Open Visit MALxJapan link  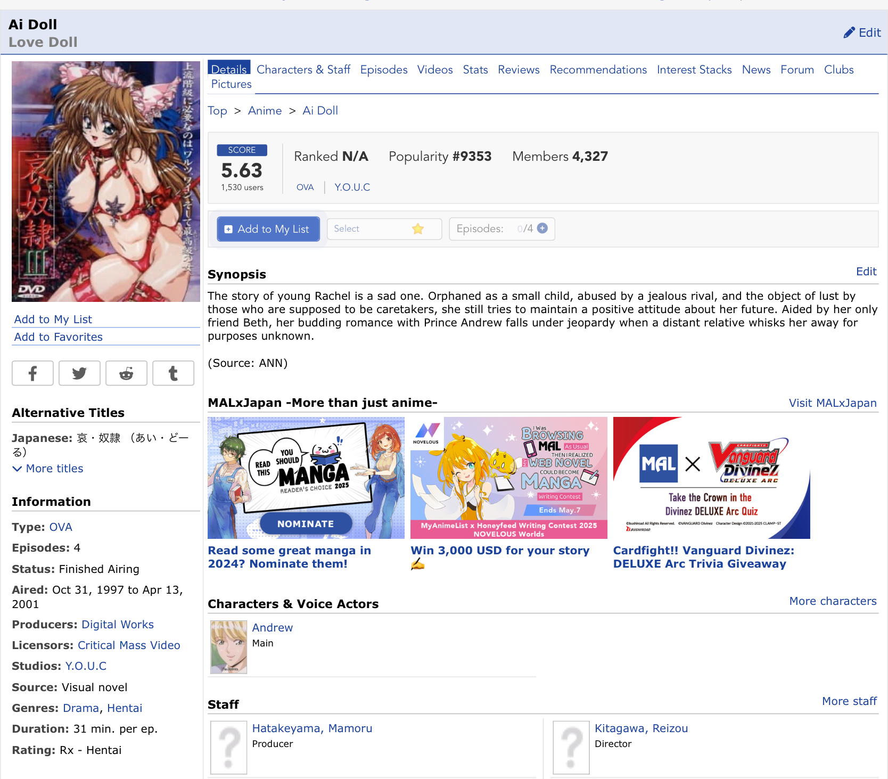832,403
